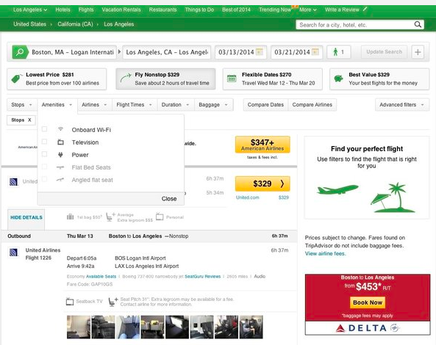The width and height of the screenshot is (436, 345).
Task: Open Vacation Rentals in top navigation
Action: click(x=121, y=10)
